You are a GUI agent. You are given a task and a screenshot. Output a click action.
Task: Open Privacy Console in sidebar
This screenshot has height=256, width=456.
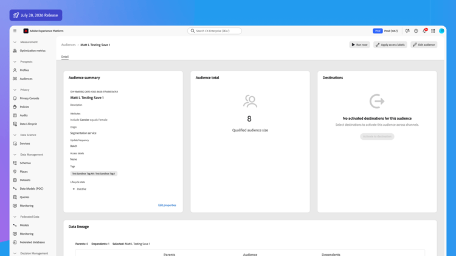pos(29,99)
